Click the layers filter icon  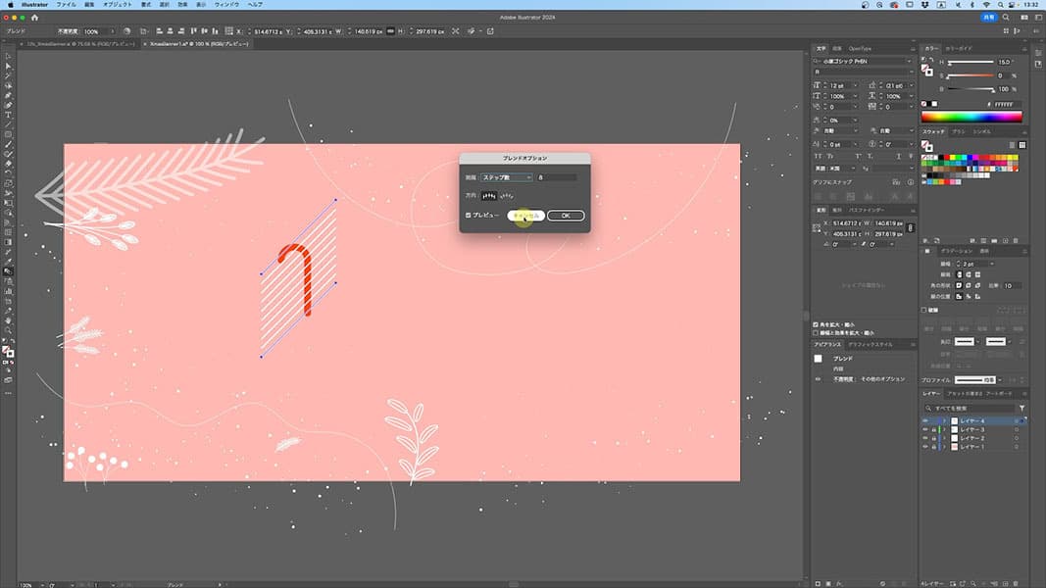pos(1021,408)
